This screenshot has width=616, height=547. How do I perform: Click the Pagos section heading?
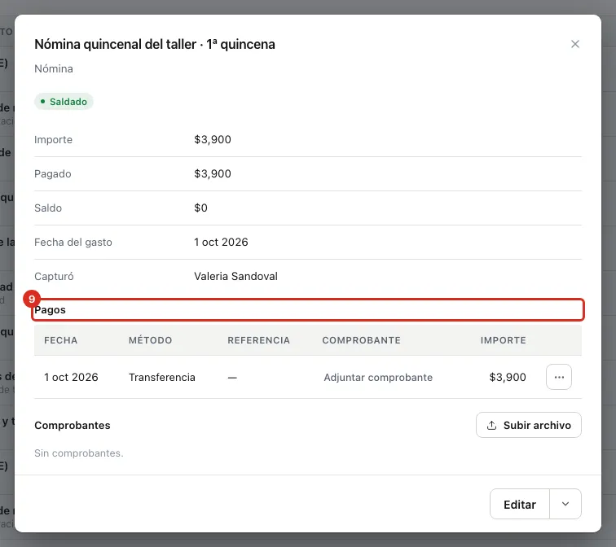(50, 310)
